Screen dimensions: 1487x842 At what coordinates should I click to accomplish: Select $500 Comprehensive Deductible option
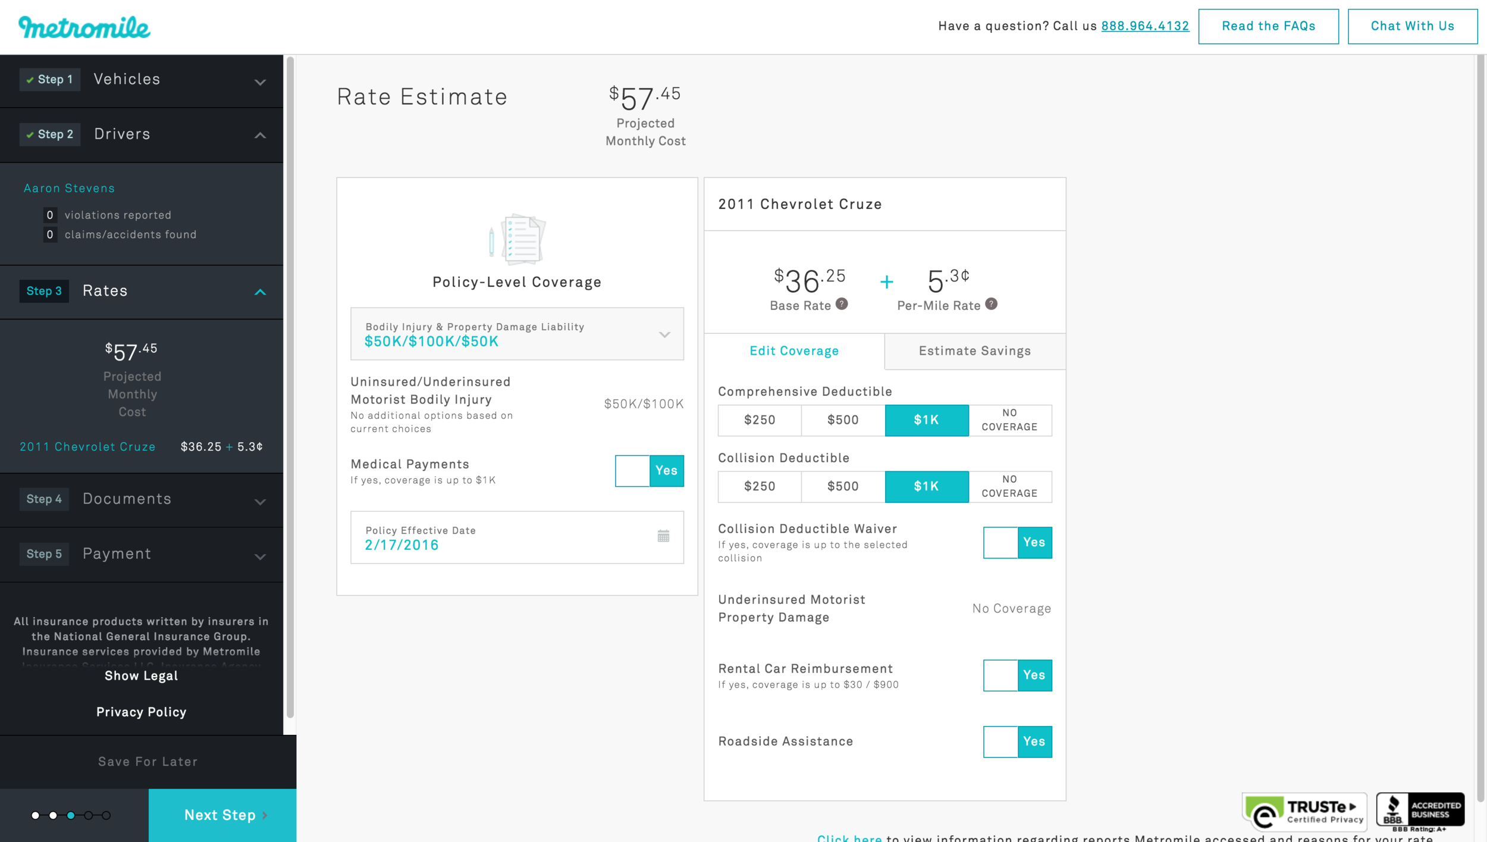tap(843, 419)
